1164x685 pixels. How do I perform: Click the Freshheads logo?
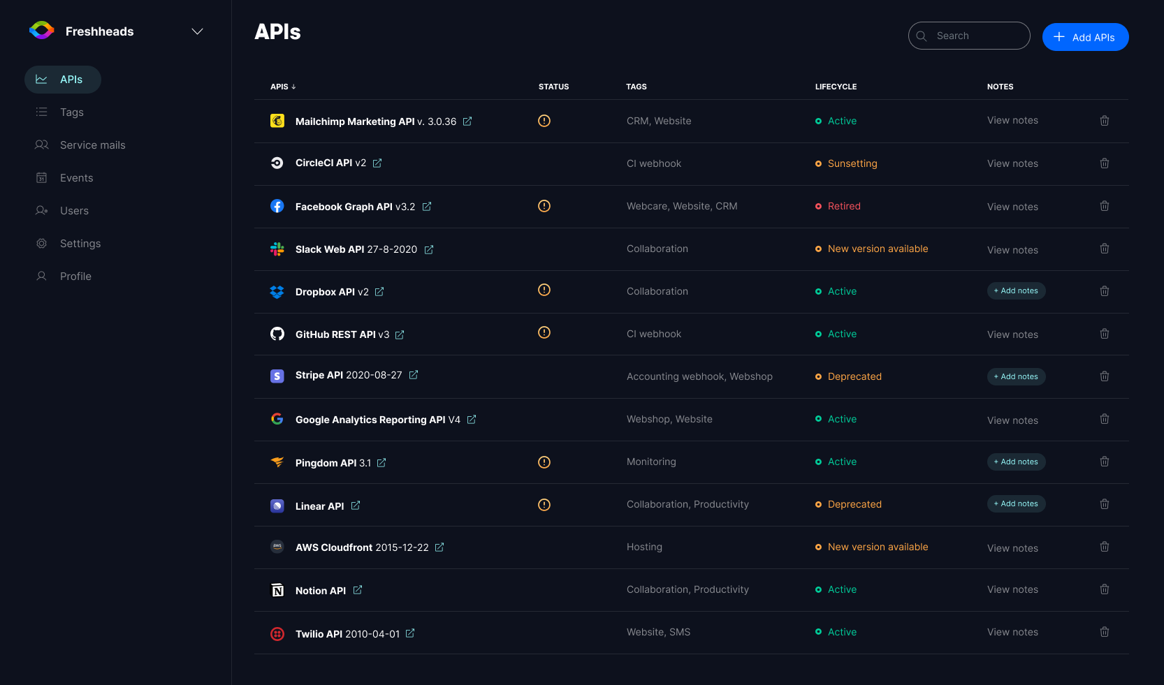pos(42,30)
